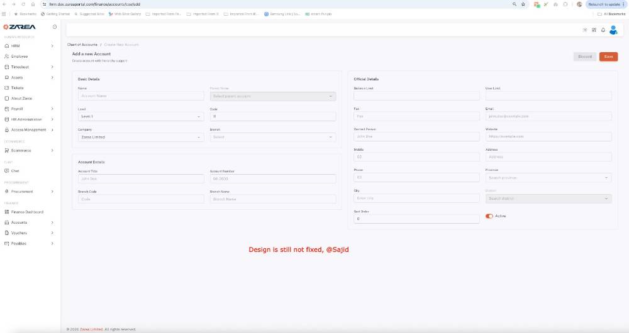Click the browser home icon

tap(33, 4)
